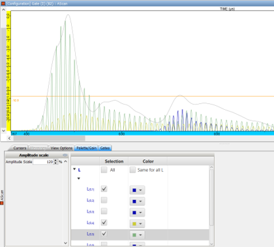
Task: Click the blue color swatch of first signal
Action: click(x=134, y=190)
